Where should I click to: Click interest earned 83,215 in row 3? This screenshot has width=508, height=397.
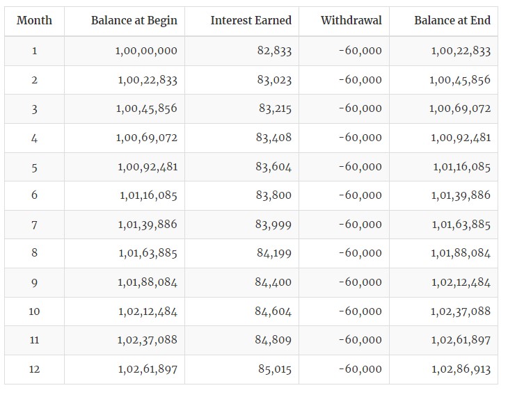[x=275, y=108]
